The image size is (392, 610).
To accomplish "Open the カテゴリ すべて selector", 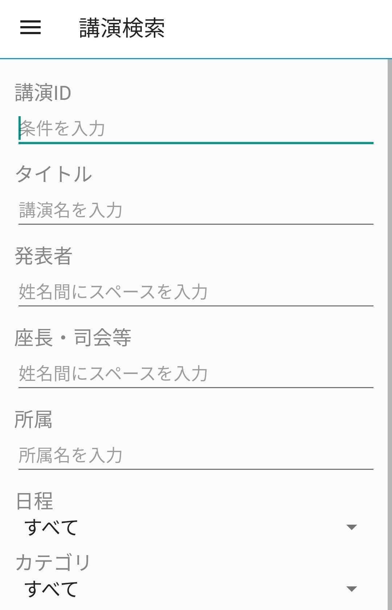I will 191,589.
